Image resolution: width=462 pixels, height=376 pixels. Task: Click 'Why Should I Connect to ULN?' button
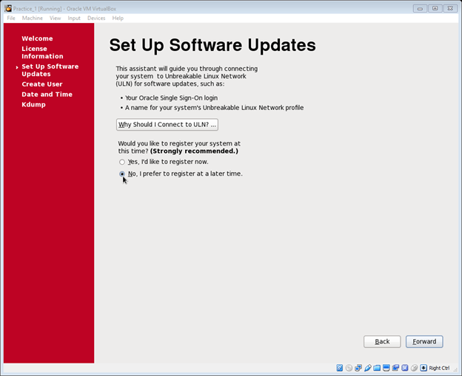167,124
